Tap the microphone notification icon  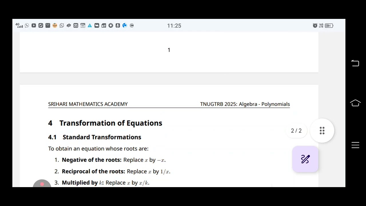tap(118, 25)
